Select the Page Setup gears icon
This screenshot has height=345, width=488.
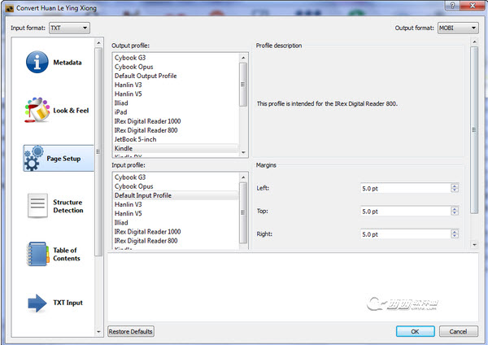pos(33,158)
